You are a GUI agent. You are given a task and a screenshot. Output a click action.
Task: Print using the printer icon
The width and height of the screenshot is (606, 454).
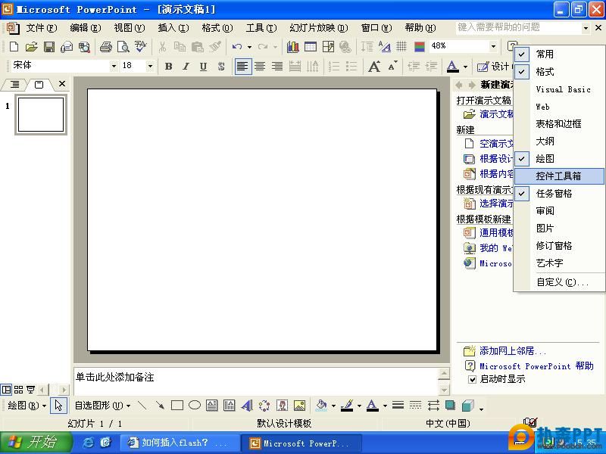105,47
